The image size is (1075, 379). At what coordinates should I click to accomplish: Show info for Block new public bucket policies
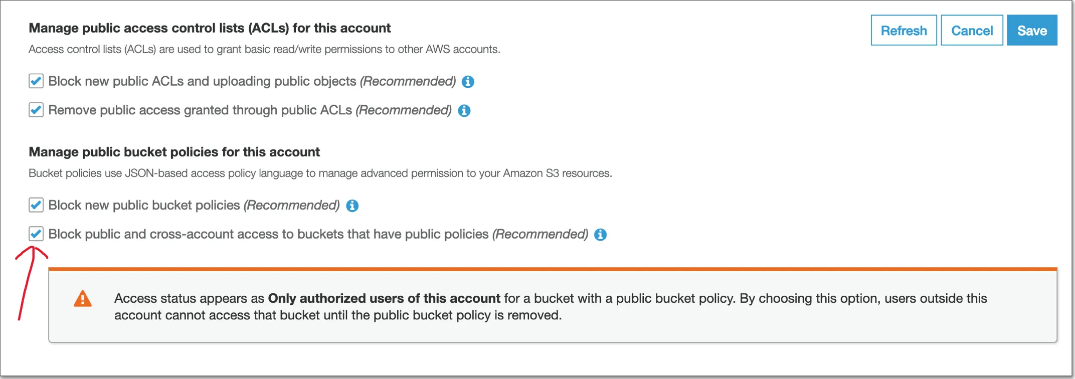click(x=352, y=206)
